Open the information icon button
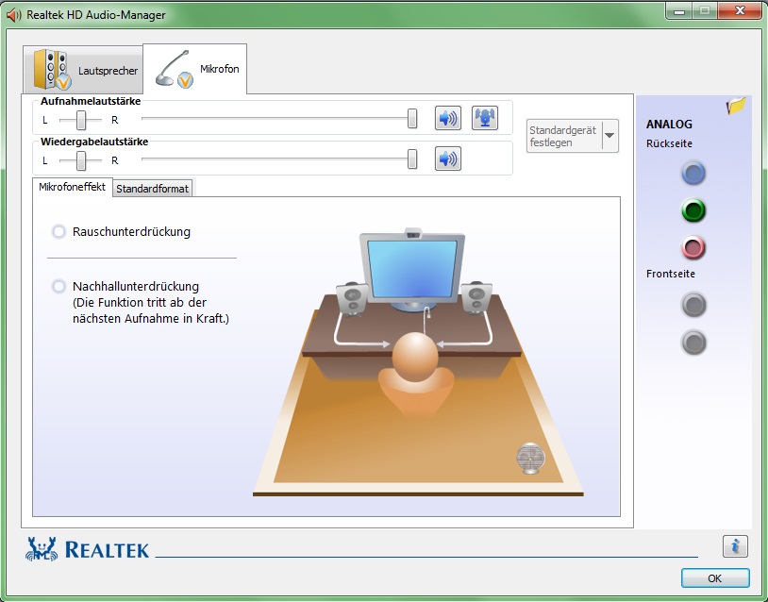Viewport: 768px width, 602px height. pos(735,546)
